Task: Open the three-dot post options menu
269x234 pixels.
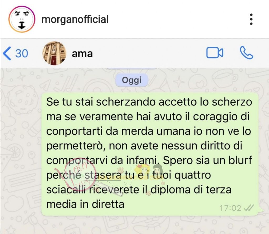Action: coord(251,19)
